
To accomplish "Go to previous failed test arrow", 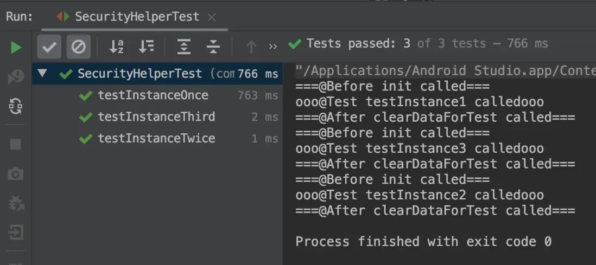I will [251, 47].
